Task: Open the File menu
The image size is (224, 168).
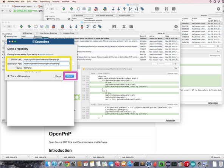Action: (23, 2)
